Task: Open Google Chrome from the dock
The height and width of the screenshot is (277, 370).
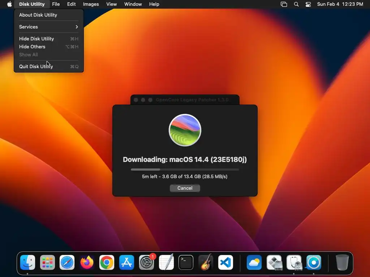Action: click(x=107, y=262)
